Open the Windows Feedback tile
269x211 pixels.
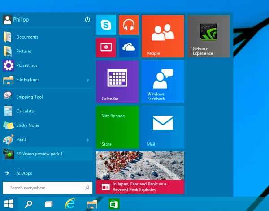point(163,82)
